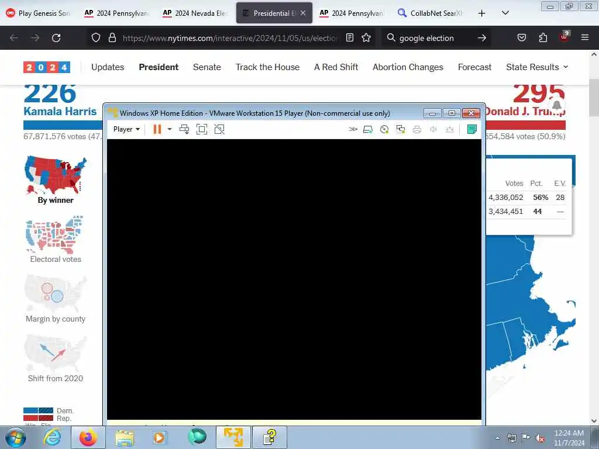Viewport: 599px width, 449px height.
Task: Click the USB device icon in VMware toolbar
Action: point(450,130)
